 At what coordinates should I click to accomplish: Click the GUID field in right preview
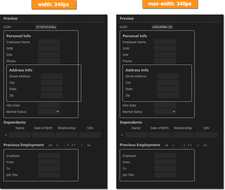[x=162, y=27]
